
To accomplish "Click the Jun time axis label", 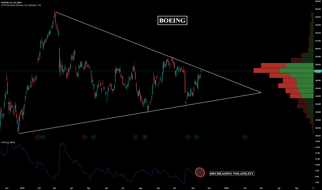I will click(x=106, y=188).
